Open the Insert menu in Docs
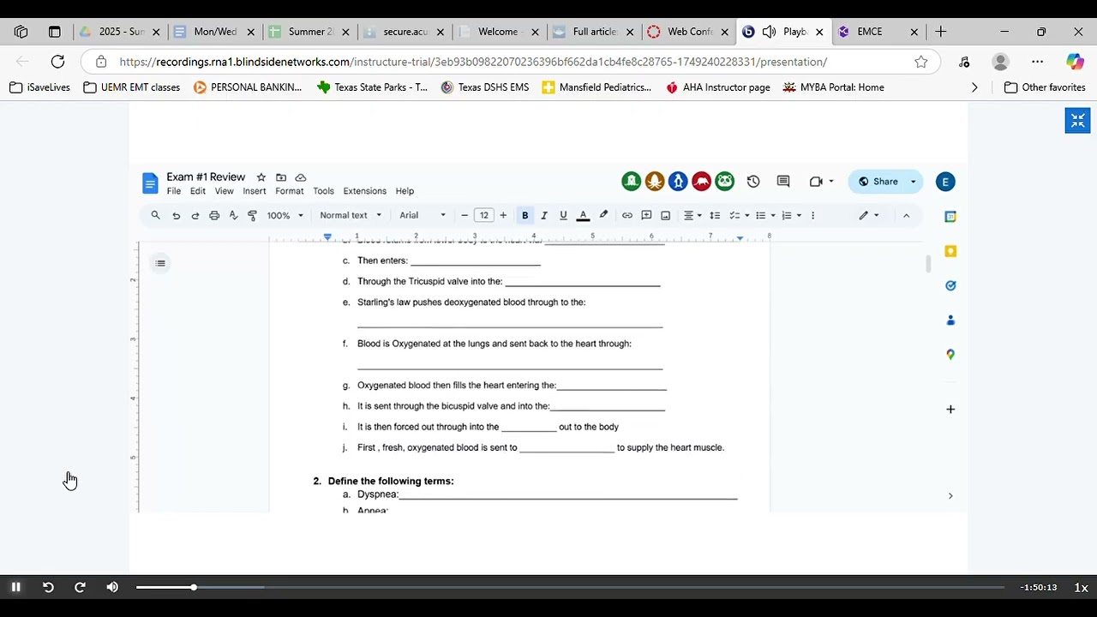 point(255,191)
